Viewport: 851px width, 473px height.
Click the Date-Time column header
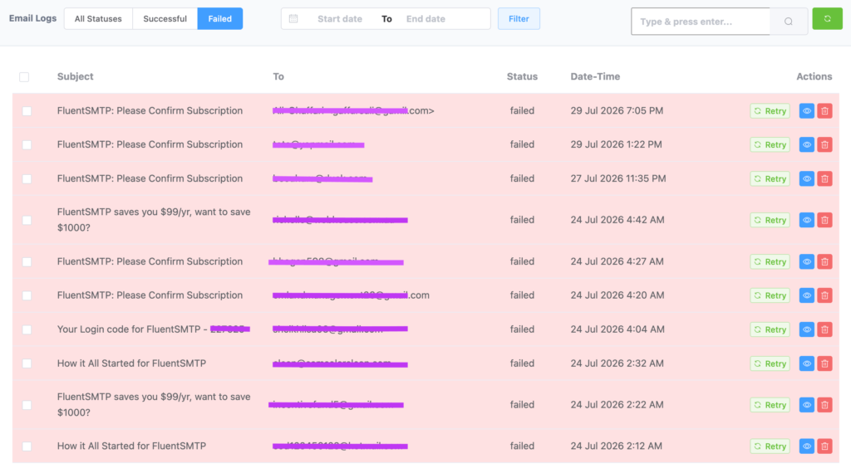595,76
